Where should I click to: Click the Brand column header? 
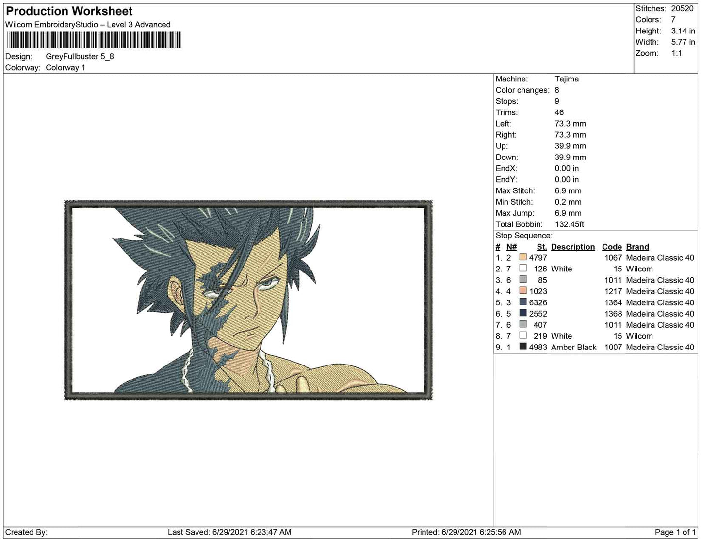[637, 247]
